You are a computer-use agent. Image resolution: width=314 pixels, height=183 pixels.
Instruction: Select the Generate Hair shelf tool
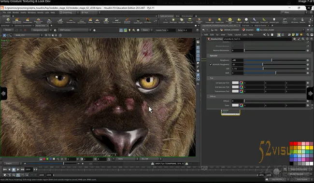(71, 20)
